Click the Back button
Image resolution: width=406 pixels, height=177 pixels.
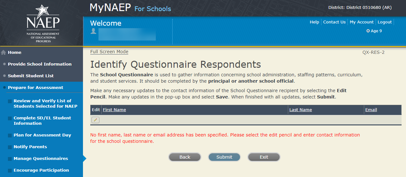tap(185, 157)
